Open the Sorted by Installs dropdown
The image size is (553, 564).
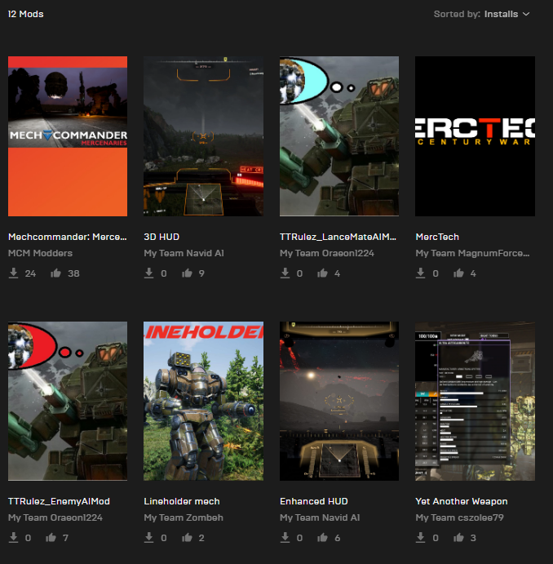482,14
